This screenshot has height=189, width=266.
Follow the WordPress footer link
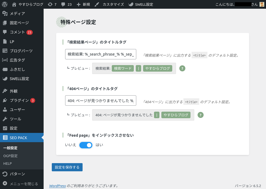click(57, 186)
